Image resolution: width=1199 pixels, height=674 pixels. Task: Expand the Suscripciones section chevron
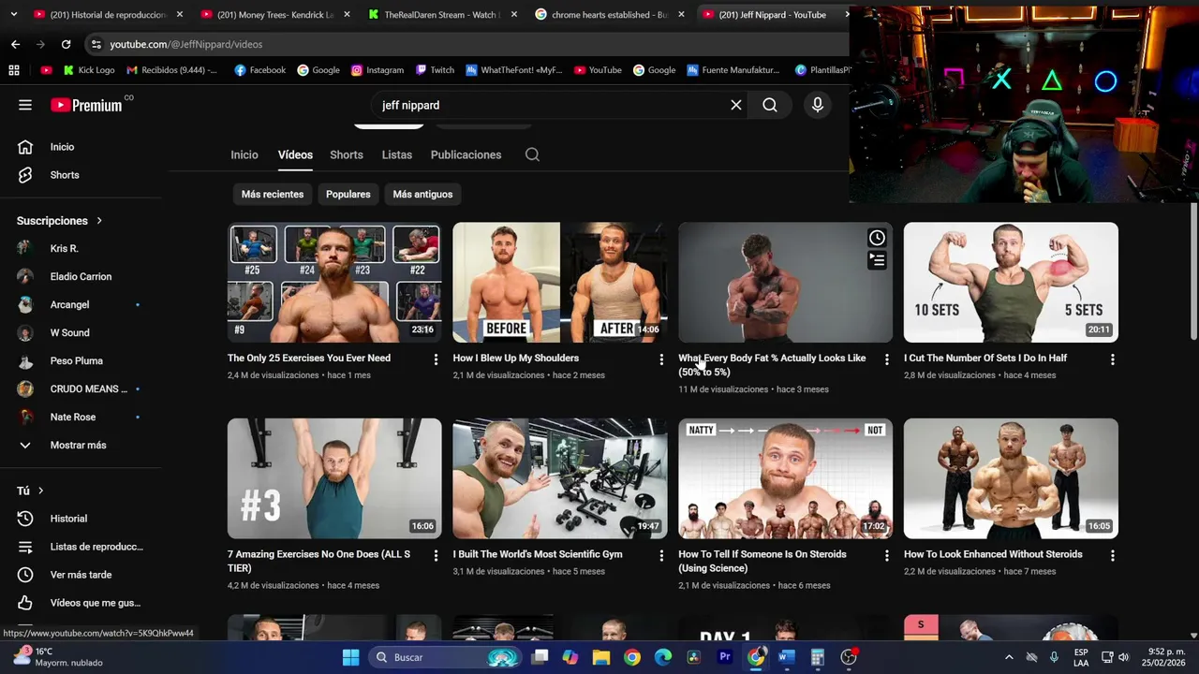point(98,221)
